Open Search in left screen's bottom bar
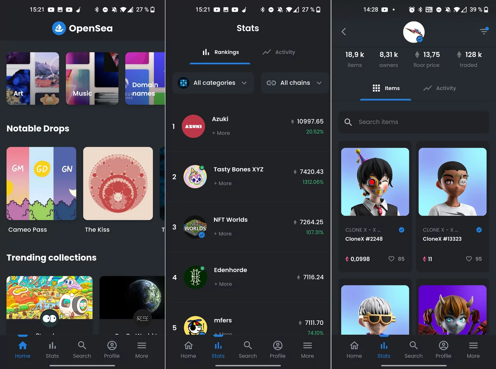Image resolution: width=496 pixels, height=369 pixels. [82, 350]
